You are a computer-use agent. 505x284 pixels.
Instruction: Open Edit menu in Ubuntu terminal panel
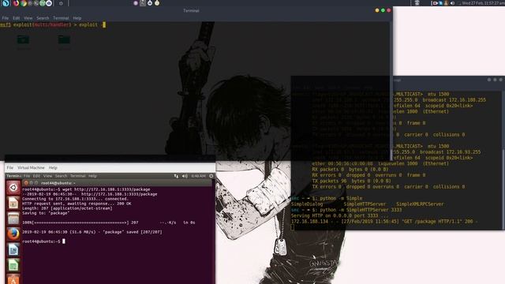click(x=36, y=176)
